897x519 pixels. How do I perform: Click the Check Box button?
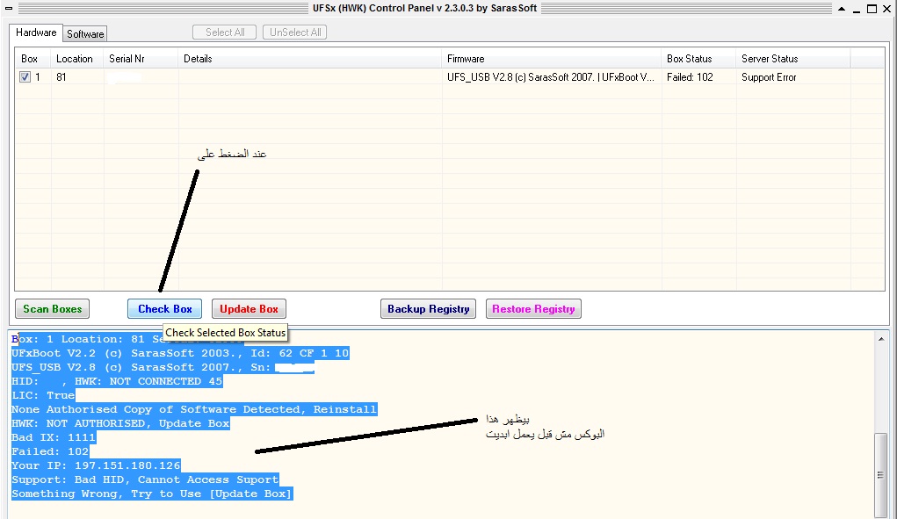click(x=165, y=308)
